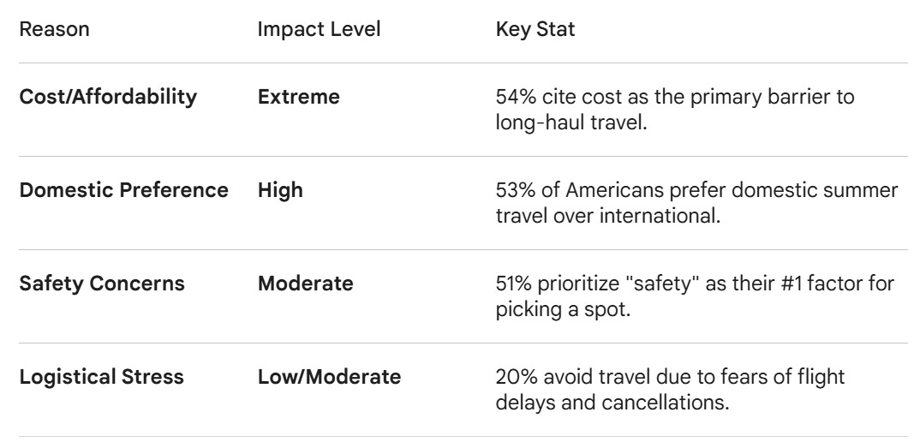The image size is (920, 442).
Task: Select the Logistical Stress row label
Action: tap(101, 377)
